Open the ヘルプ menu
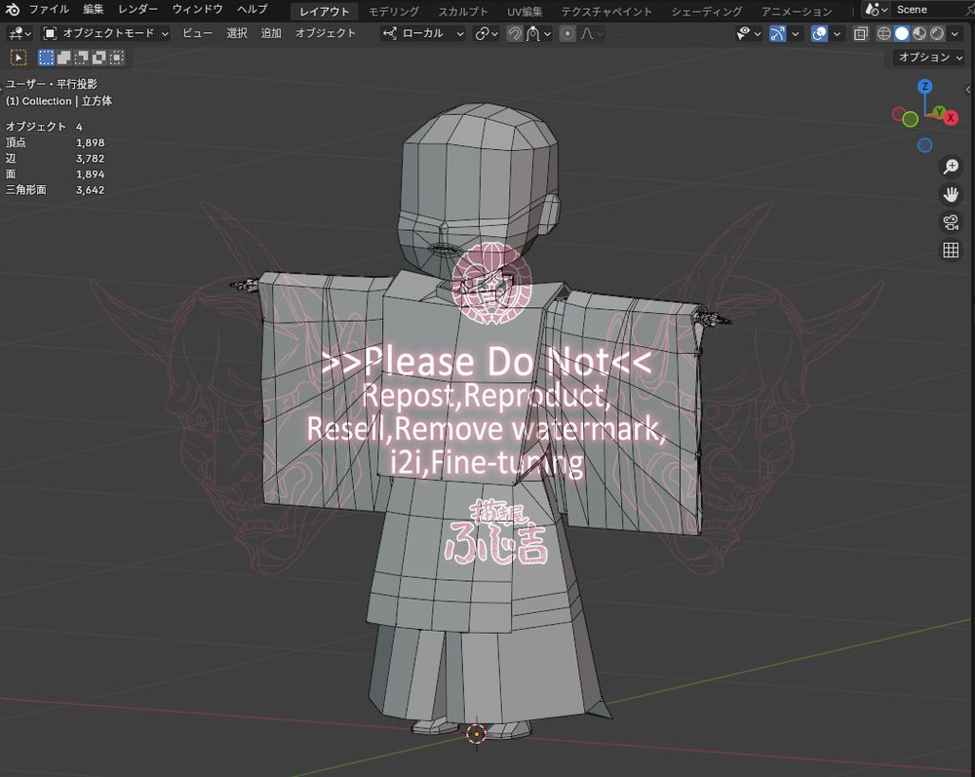Image resolution: width=975 pixels, height=777 pixels. tap(252, 10)
